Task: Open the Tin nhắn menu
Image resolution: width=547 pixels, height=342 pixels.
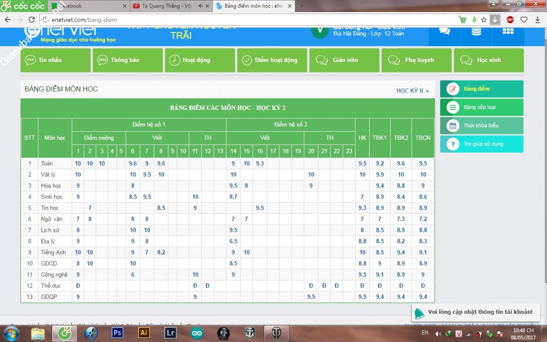Action: click(55, 60)
